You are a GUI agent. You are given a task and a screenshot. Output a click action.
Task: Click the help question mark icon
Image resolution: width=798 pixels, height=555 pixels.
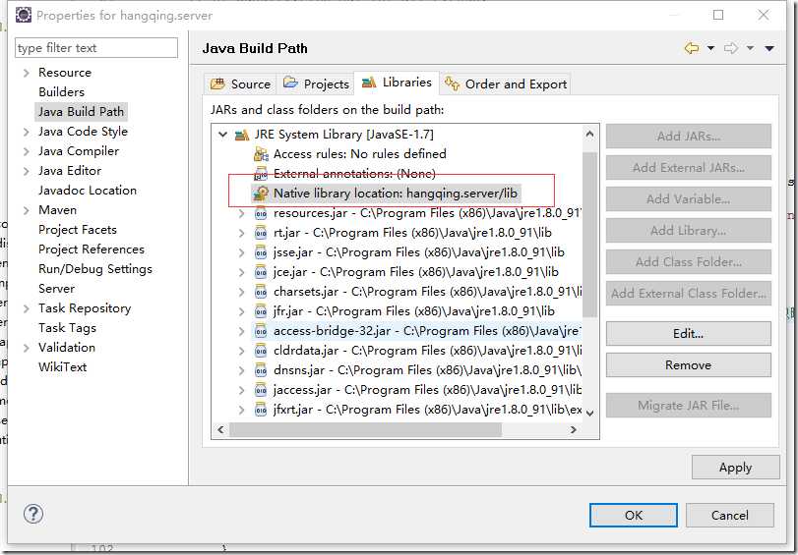click(33, 514)
